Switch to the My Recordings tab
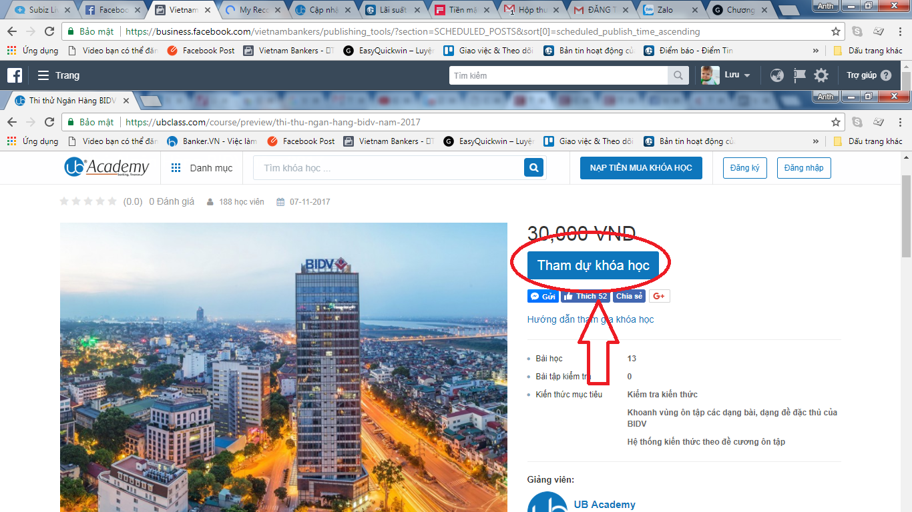Viewport: 912px width, 512px height. [x=253, y=10]
